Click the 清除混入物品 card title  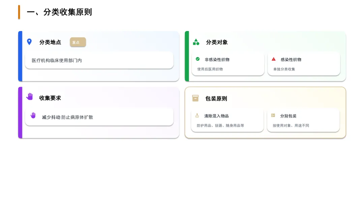(216, 116)
